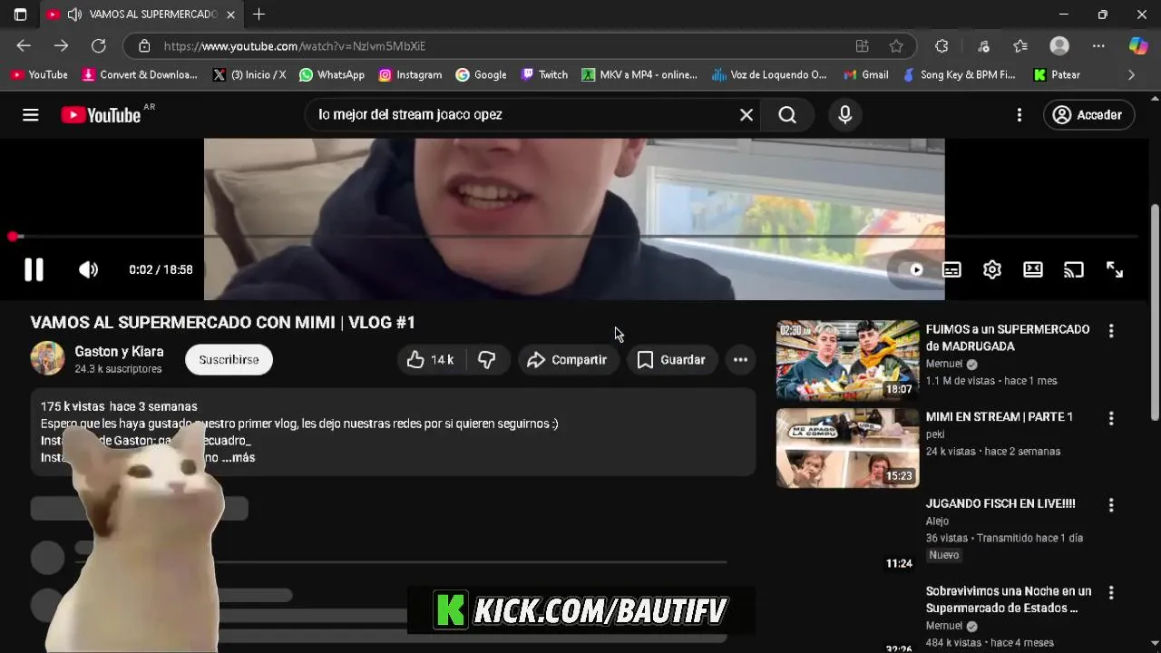Open Patear bookmark
Image resolution: width=1161 pixels, height=653 pixels.
[1057, 75]
